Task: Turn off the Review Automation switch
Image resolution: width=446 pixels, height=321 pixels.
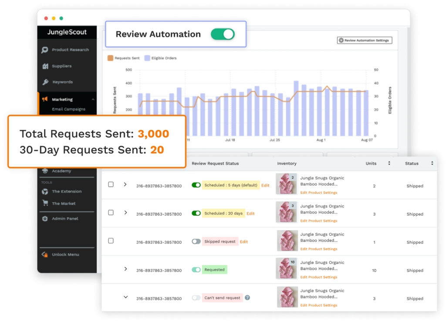Action: click(223, 34)
